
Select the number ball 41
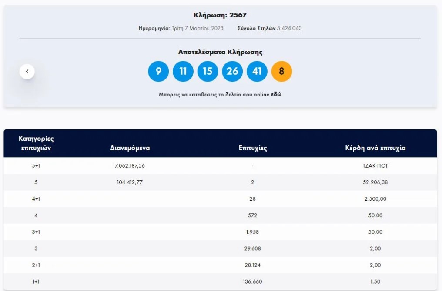[x=257, y=71]
